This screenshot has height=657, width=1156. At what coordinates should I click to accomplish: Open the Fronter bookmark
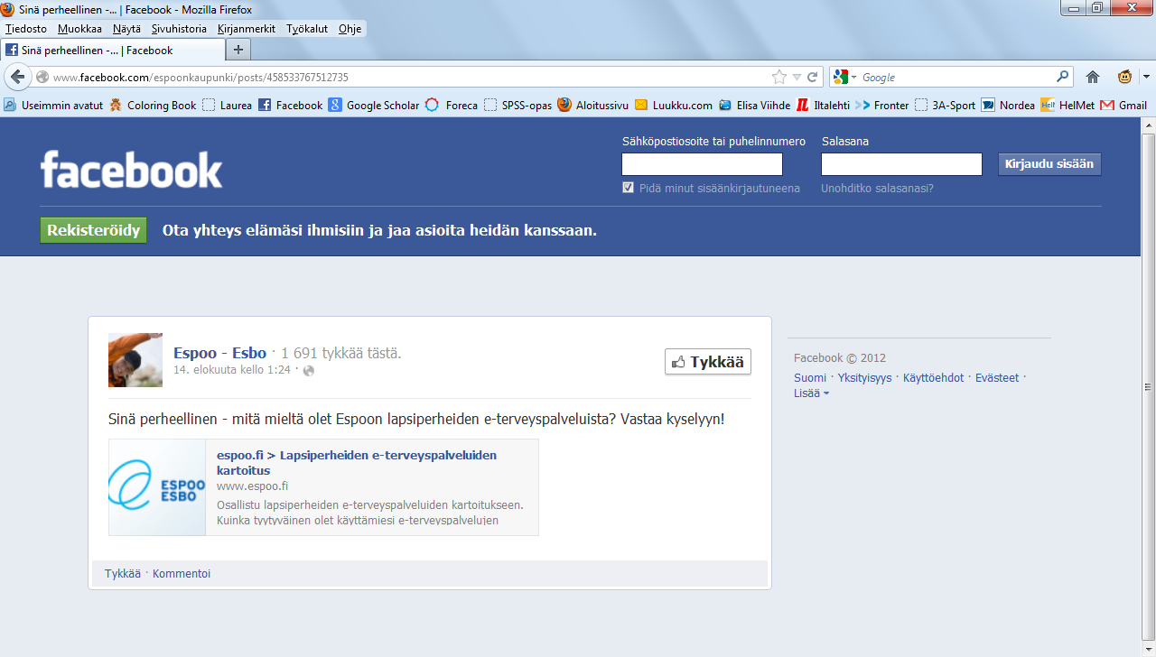[x=882, y=105]
